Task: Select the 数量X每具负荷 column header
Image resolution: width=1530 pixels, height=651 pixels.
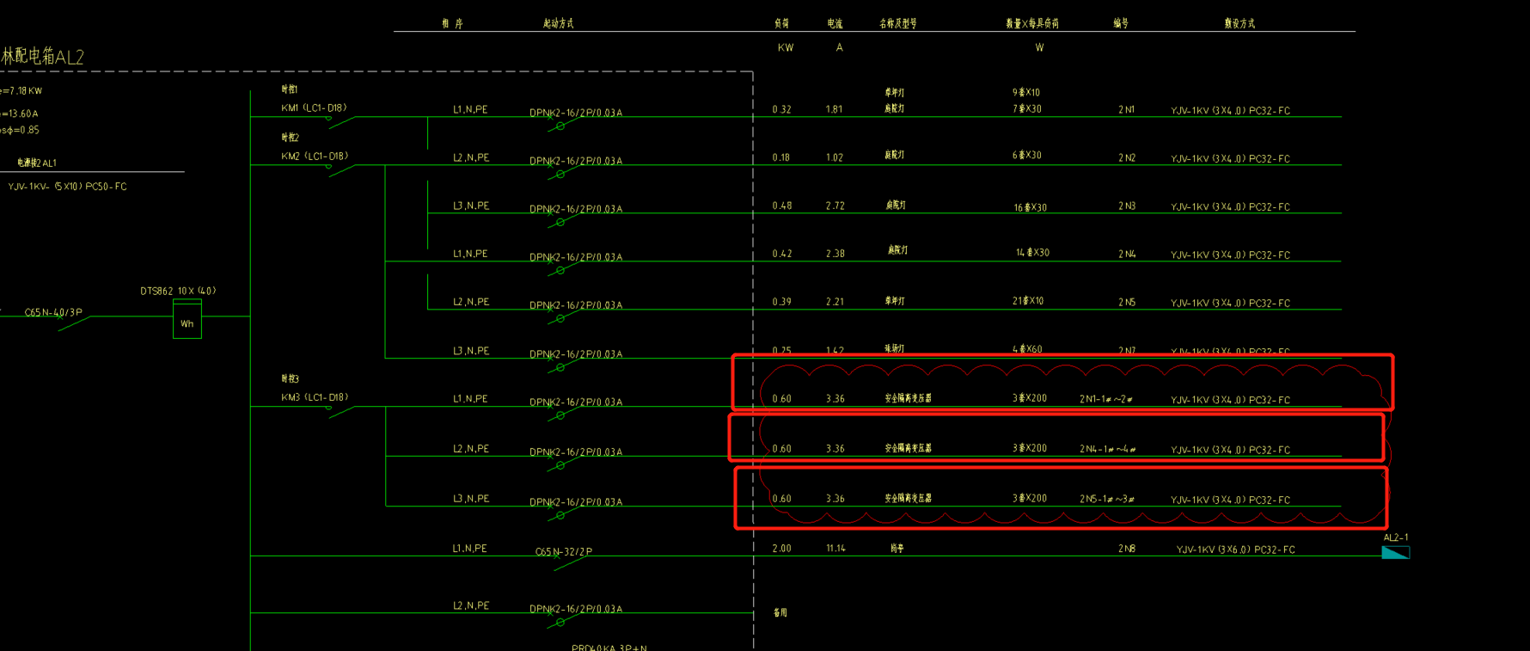Action: coord(1032,23)
